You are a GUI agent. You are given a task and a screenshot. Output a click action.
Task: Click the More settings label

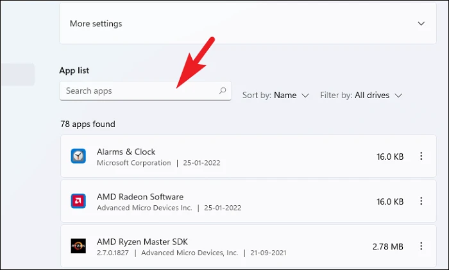pos(96,24)
